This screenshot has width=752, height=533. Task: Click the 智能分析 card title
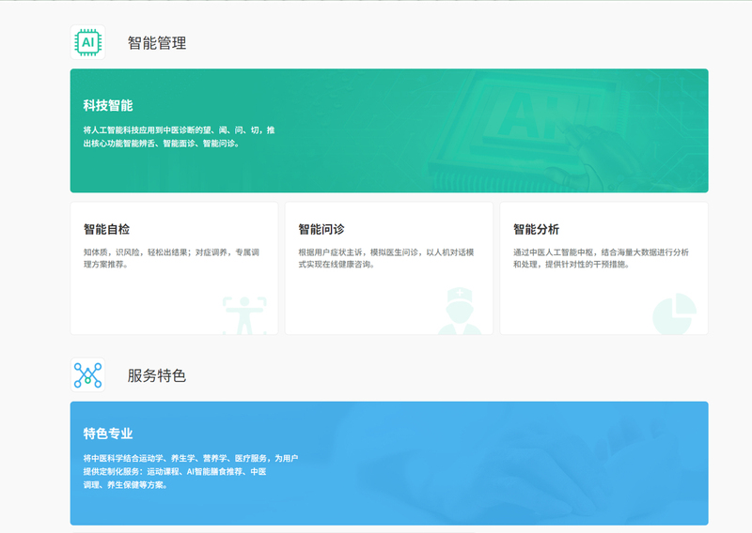pos(536,229)
